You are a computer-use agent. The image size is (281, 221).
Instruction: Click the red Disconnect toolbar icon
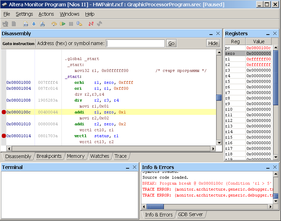91,24
